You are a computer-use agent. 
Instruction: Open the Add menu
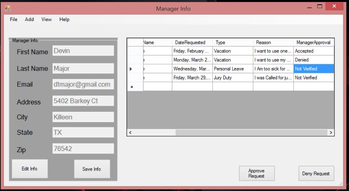pos(29,19)
